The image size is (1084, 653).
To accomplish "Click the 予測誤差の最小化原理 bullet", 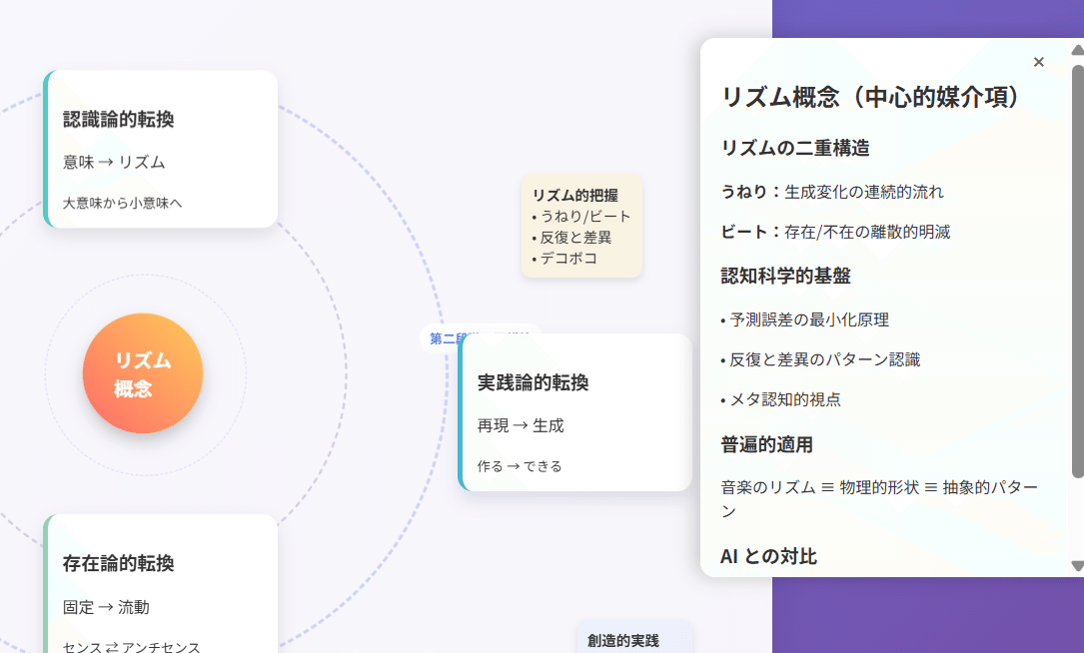I will 804,320.
